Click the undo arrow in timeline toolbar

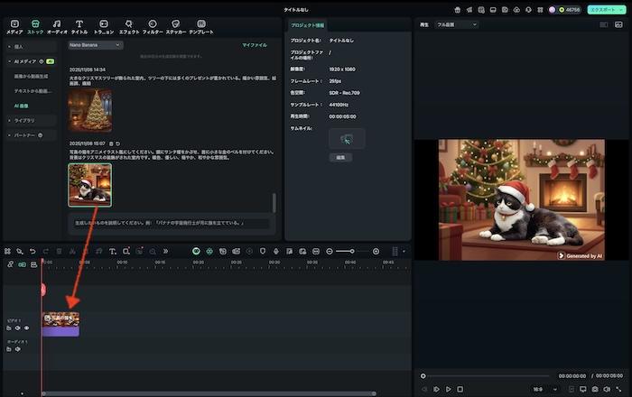pyautogui.click(x=33, y=251)
